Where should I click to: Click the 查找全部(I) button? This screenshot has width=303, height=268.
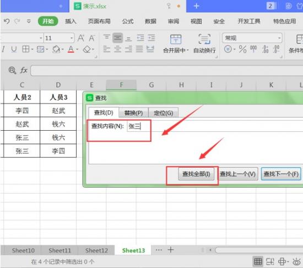[x=196, y=174]
